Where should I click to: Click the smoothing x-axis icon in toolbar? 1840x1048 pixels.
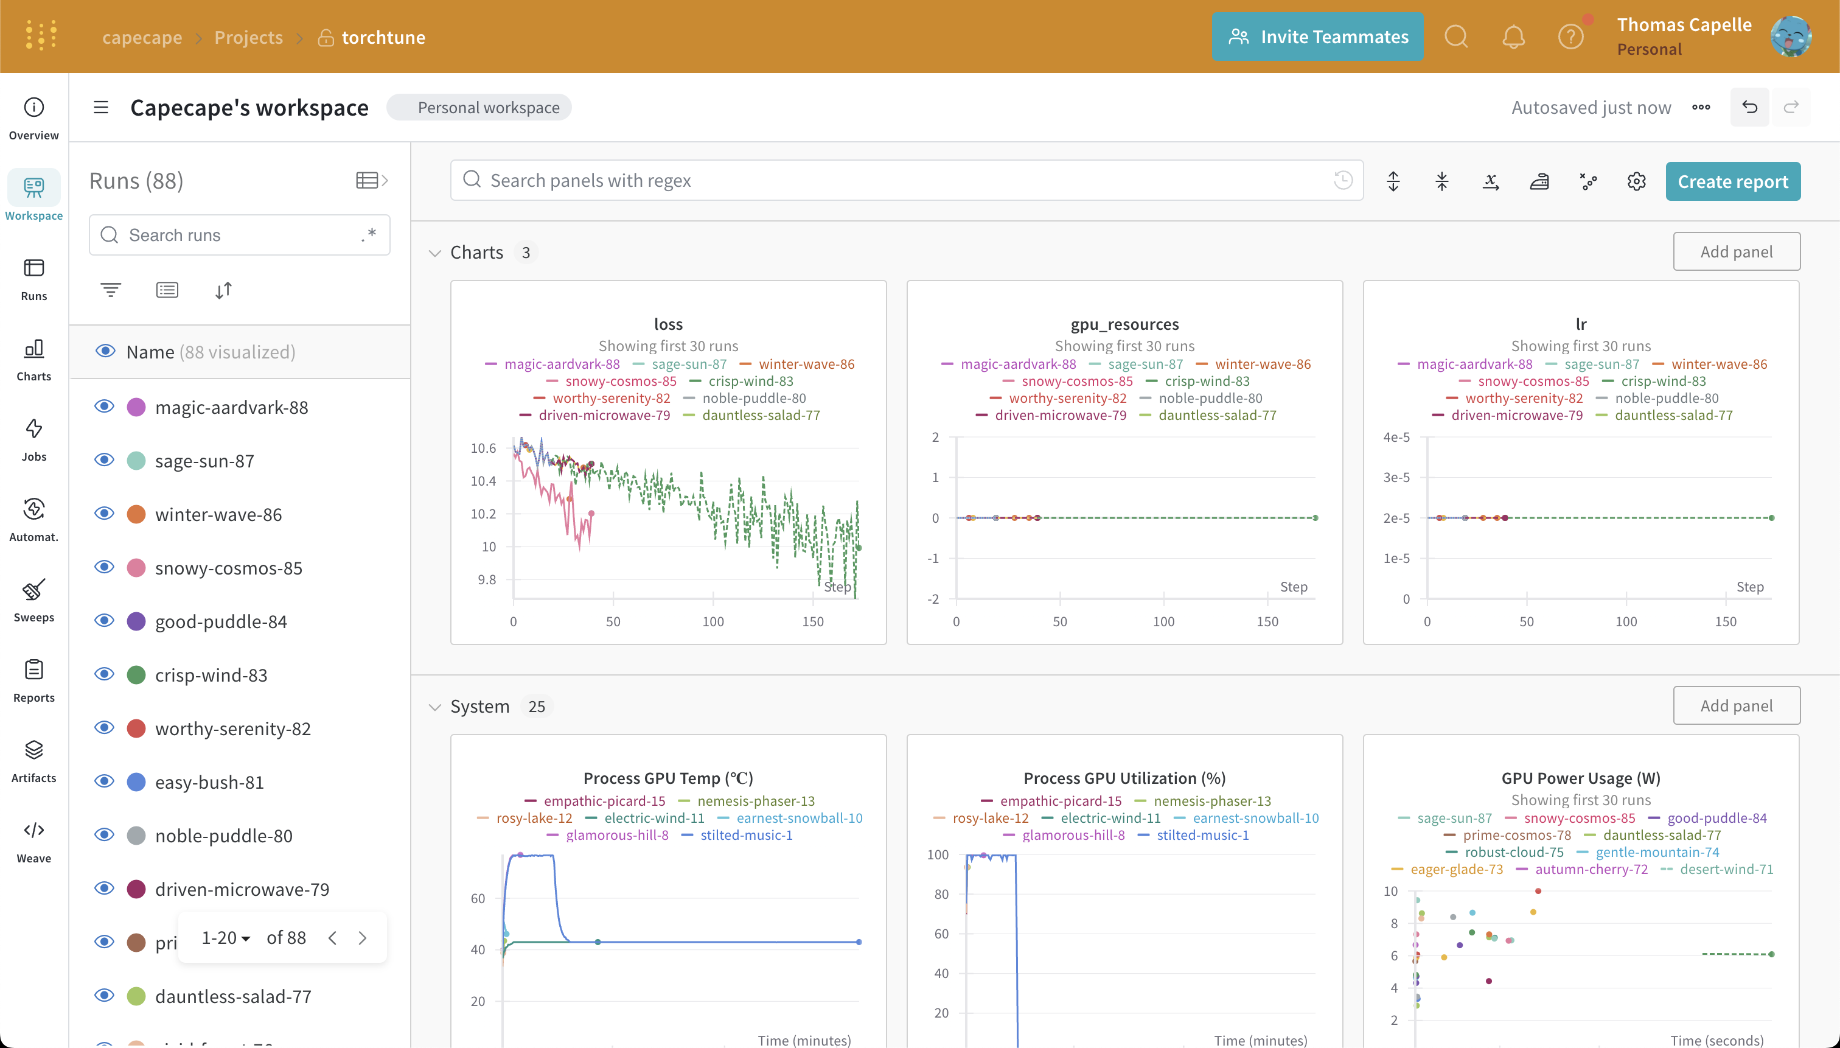point(1490,181)
